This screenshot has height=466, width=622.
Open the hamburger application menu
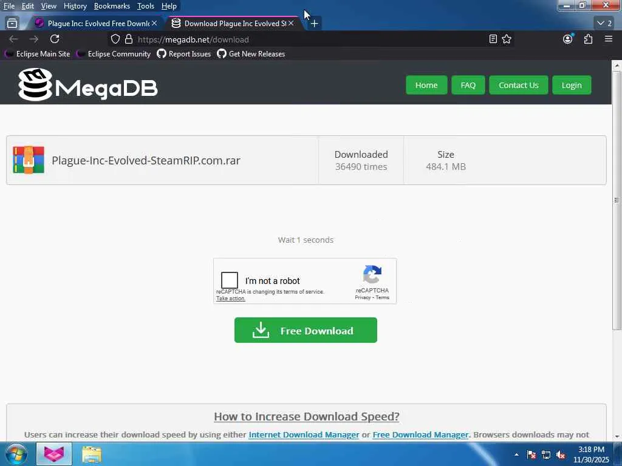tap(609, 39)
